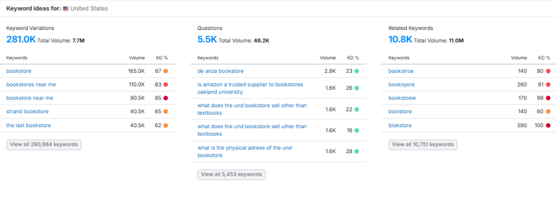Viewport: 556px width, 205px height.
Task: Open the 'sell other than textbooks' question
Action: [252, 109]
